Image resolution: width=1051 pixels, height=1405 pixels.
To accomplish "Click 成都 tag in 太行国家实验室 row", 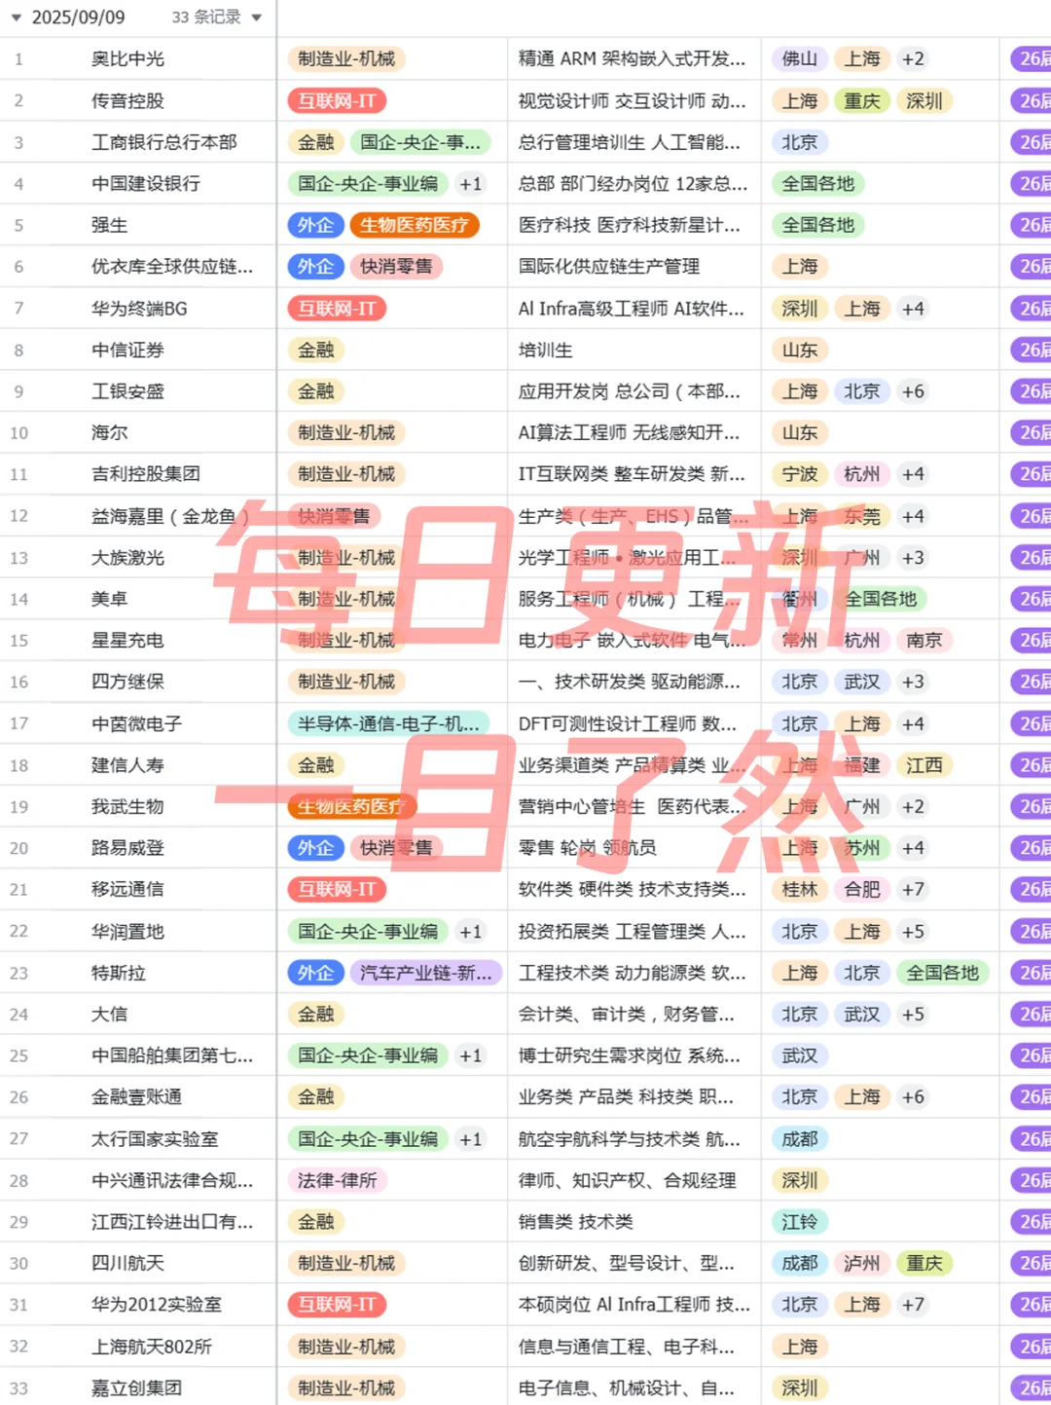I will (x=800, y=1139).
